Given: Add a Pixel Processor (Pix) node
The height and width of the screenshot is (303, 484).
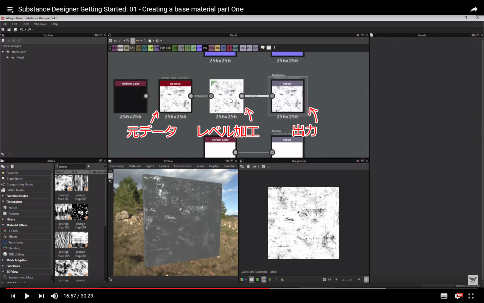Looking at the screenshot, I should [x=205, y=48].
